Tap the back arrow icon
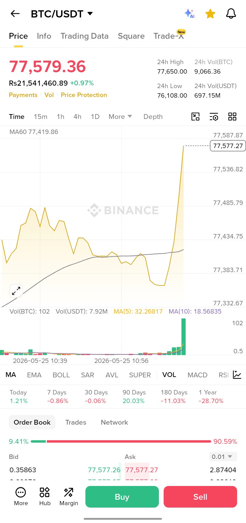The image size is (246, 523). click(x=15, y=14)
